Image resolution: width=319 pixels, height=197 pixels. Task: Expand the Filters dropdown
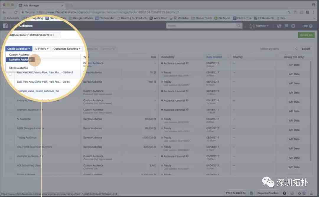point(42,49)
